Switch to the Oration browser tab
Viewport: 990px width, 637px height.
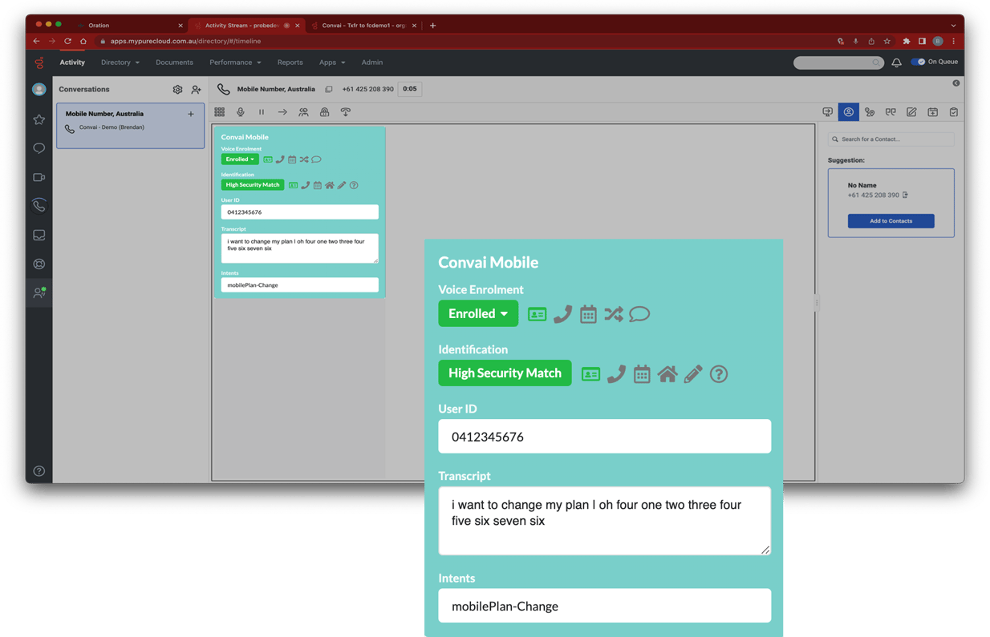coord(128,26)
